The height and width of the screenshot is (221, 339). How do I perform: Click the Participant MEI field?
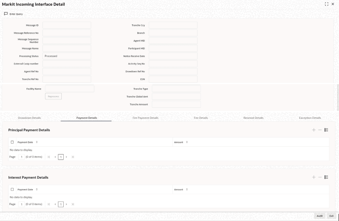[x=173, y=48]
